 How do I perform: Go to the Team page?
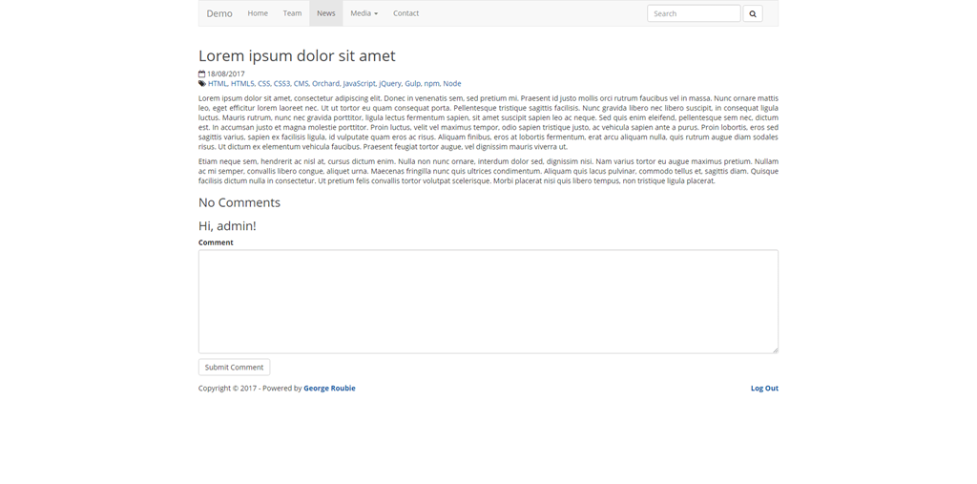(292, 13)
